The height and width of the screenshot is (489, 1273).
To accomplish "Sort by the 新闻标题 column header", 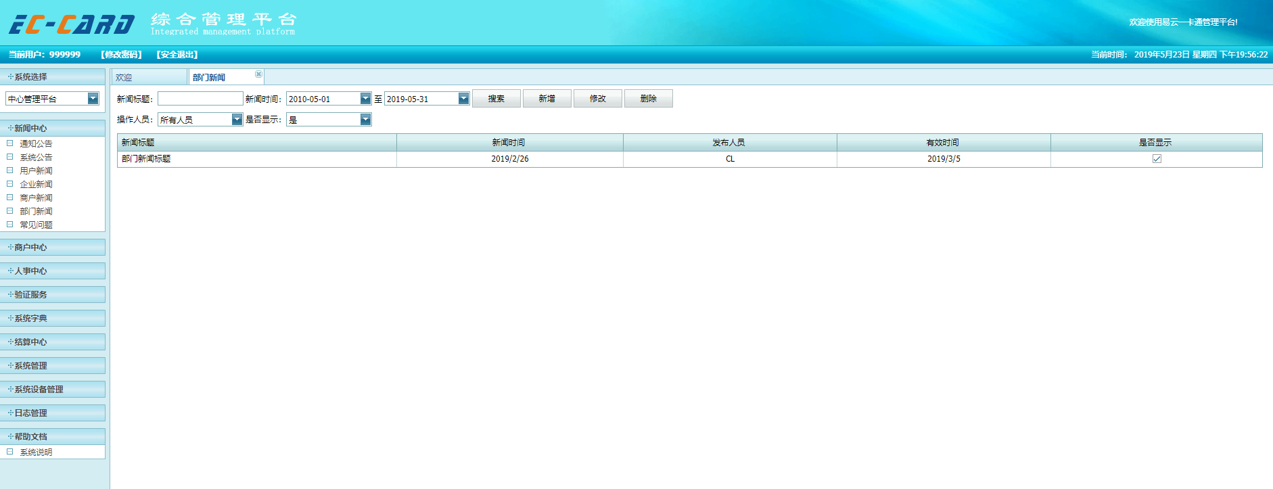I will pyautogui.click(x=257, y=142).
